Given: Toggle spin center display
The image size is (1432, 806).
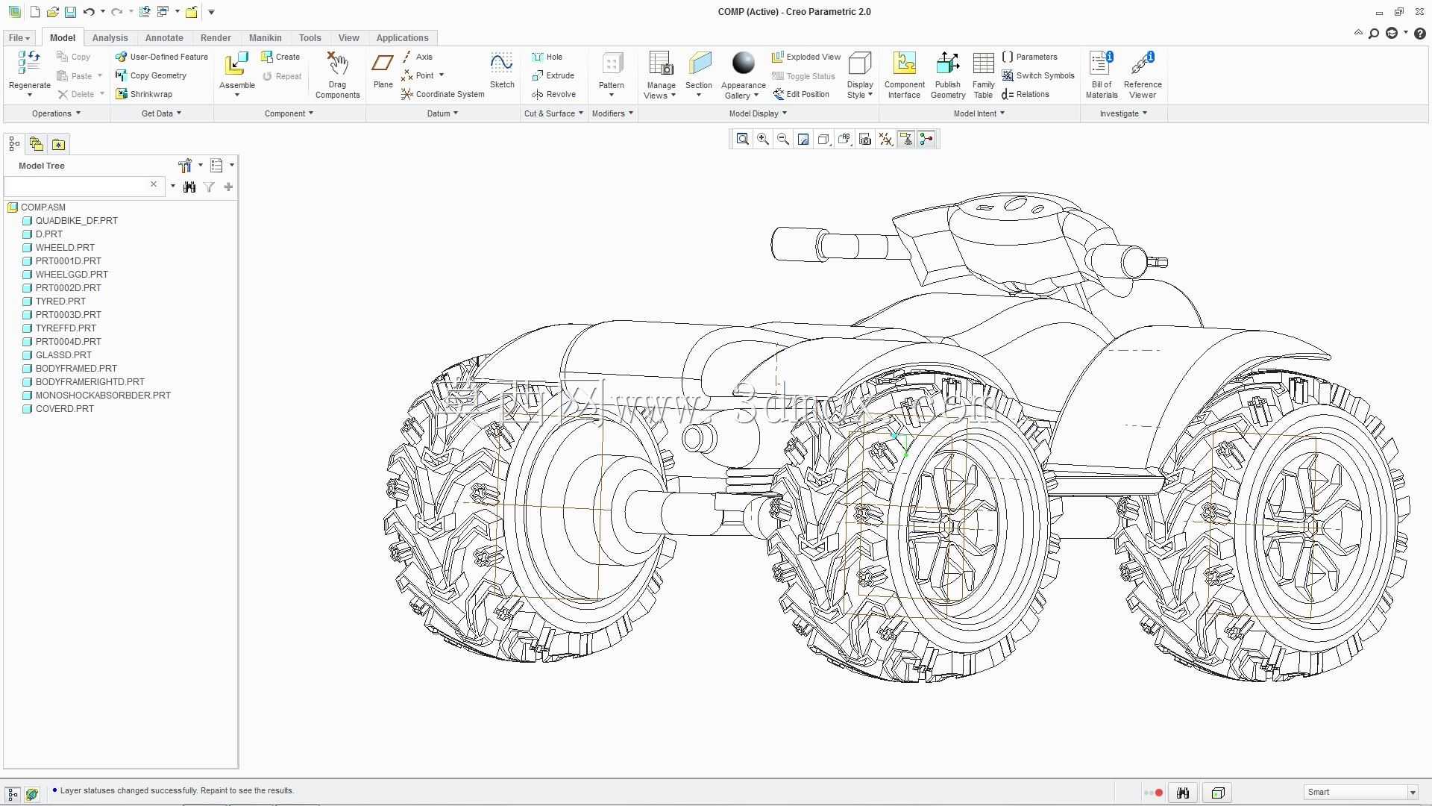Looking at the screenshot, I should coord(926,140).
